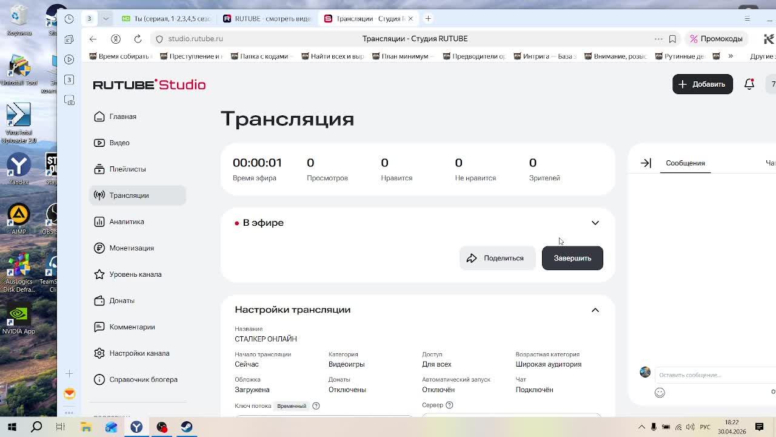Bookmark this page with bookmark icon

(x=672, y=39)
